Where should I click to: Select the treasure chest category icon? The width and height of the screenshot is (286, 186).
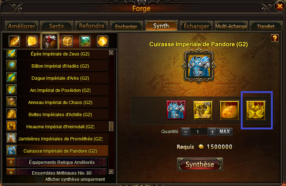(67, 41)
